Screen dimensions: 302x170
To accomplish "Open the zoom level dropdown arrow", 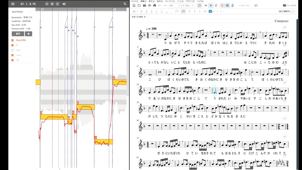I will click(180, 6).
